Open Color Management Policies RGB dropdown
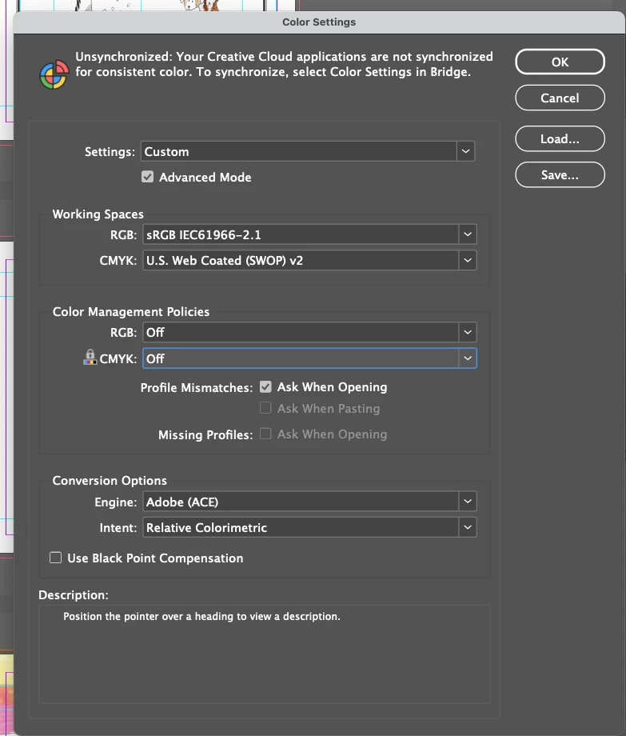626x736 pixels. 309,332
